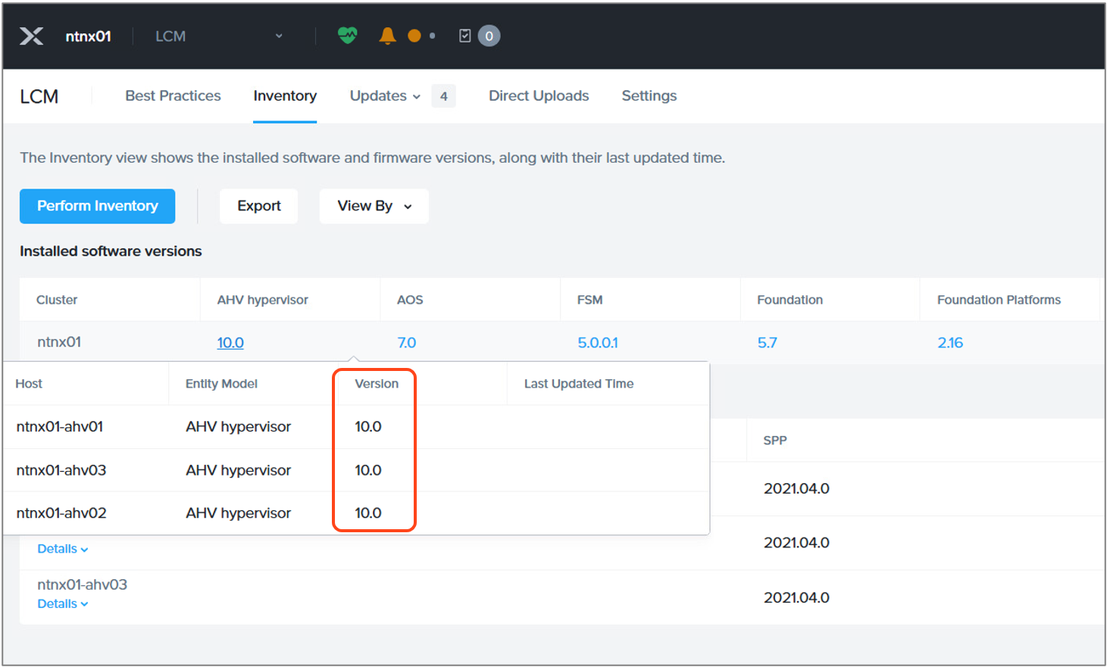Open the View By dropdown

click(x=374, y=206)
